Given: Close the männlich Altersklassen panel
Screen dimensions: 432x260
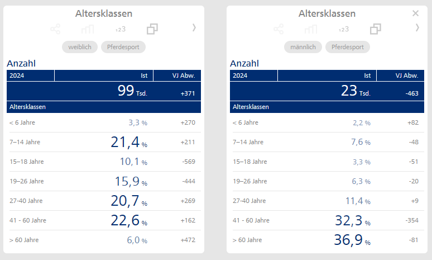Looking at the screenshot, I should tap(415, 13).
